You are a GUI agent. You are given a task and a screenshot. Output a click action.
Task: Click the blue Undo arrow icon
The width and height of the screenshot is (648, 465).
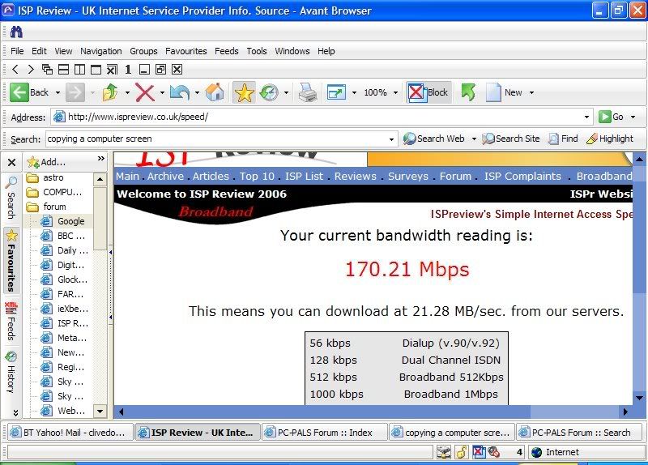180,92
